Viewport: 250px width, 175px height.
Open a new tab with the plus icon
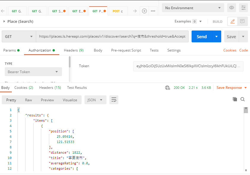click(144, 11)
